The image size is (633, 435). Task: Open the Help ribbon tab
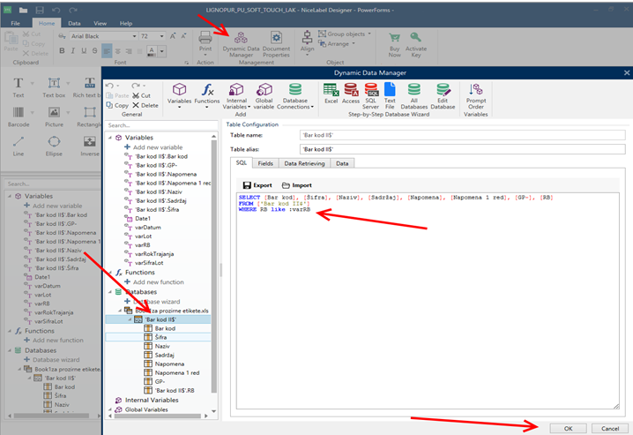[125, 24]
